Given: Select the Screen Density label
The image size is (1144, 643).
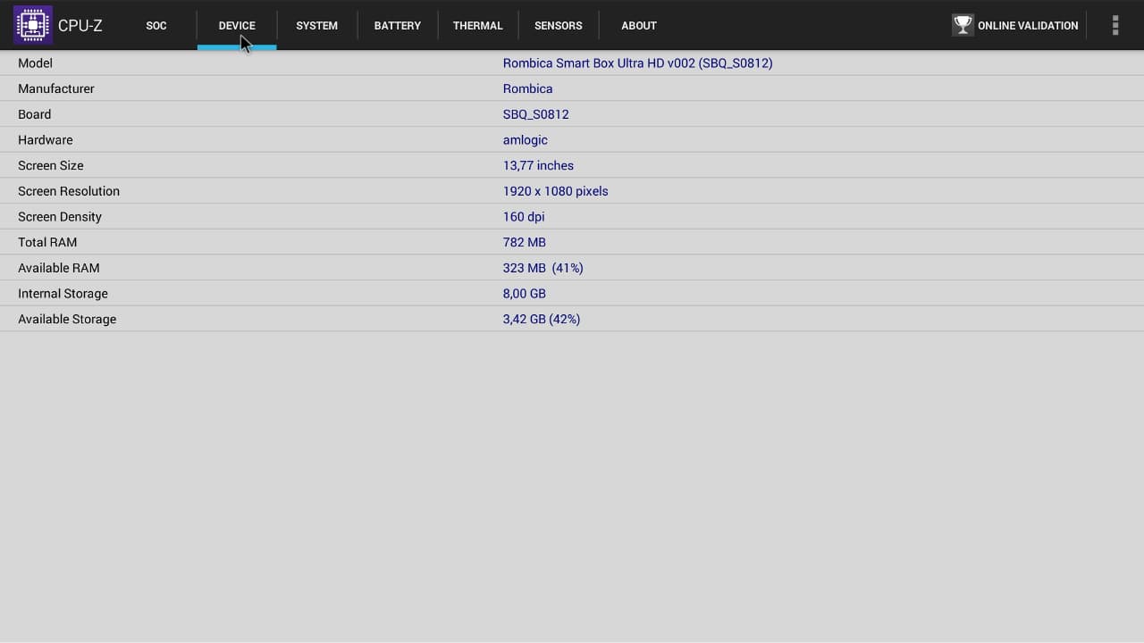Looking at the screenshot, I should pyautogui.click(x=60, y=217).
